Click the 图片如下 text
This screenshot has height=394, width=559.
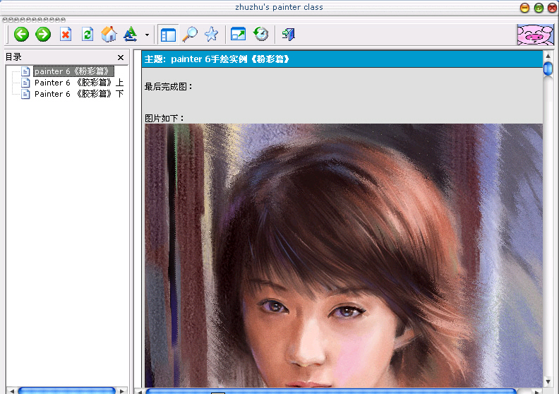164,119
